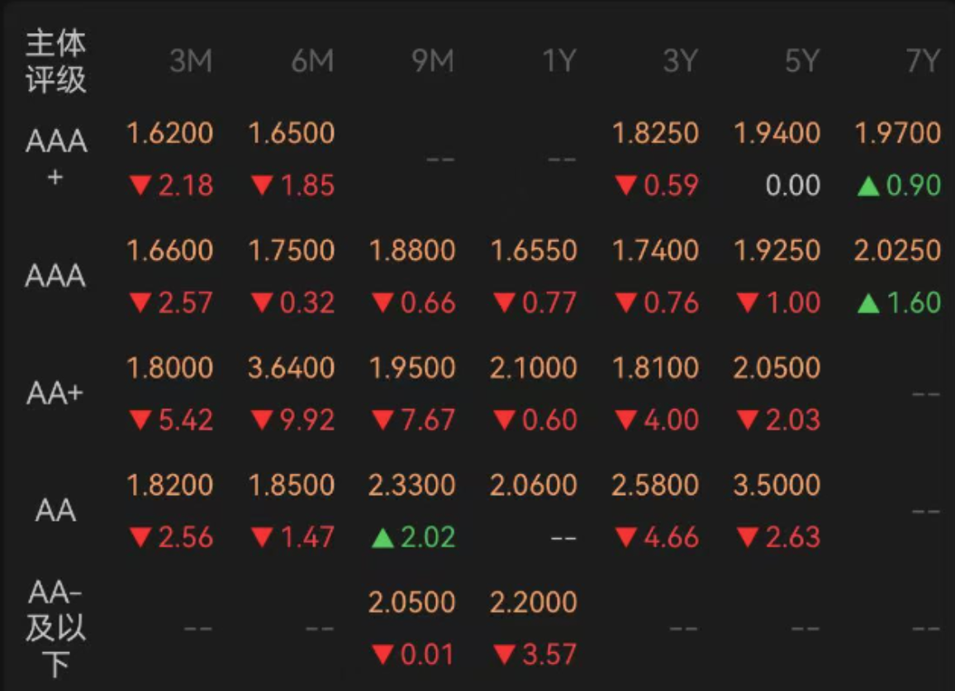Click the red down arrow beside 4.66
Viewport: 955px width, 691px height.
(626, 536)
